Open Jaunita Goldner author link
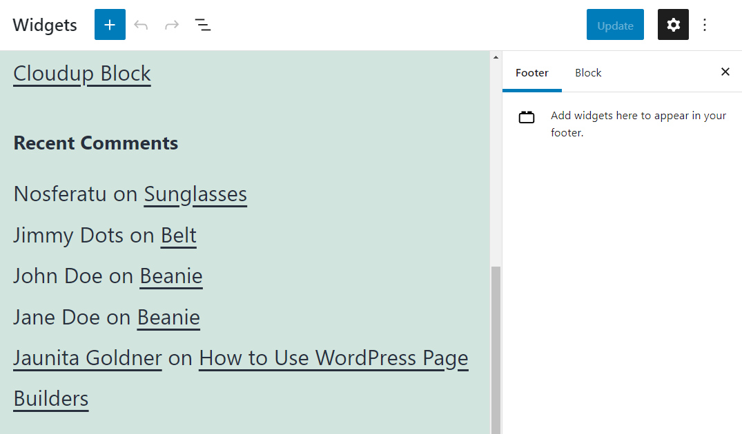This screenshot has height=434, width=742. (x=88, y=358)
